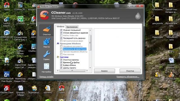
Task: Open Проверить обновления link
Action: click(128, 77)
